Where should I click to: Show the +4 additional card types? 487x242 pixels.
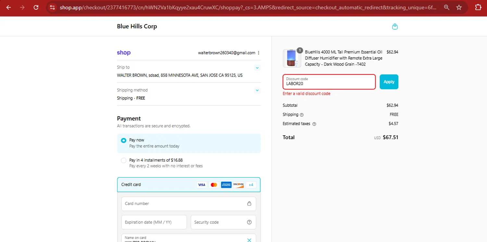[251, 185]
